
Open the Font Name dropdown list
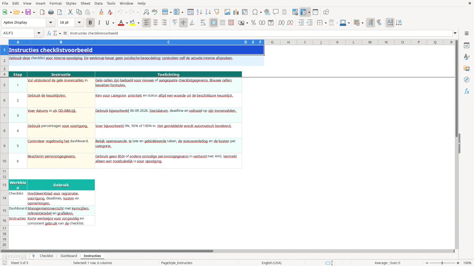click(x=51, y=22)
